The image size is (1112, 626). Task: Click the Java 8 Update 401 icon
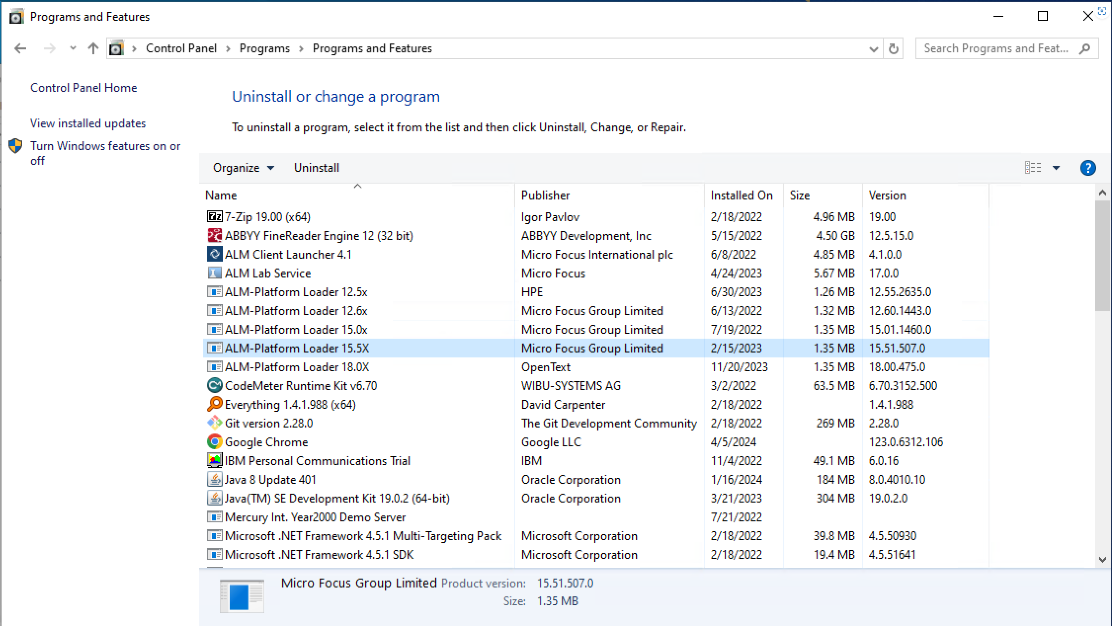click(214, 479)
